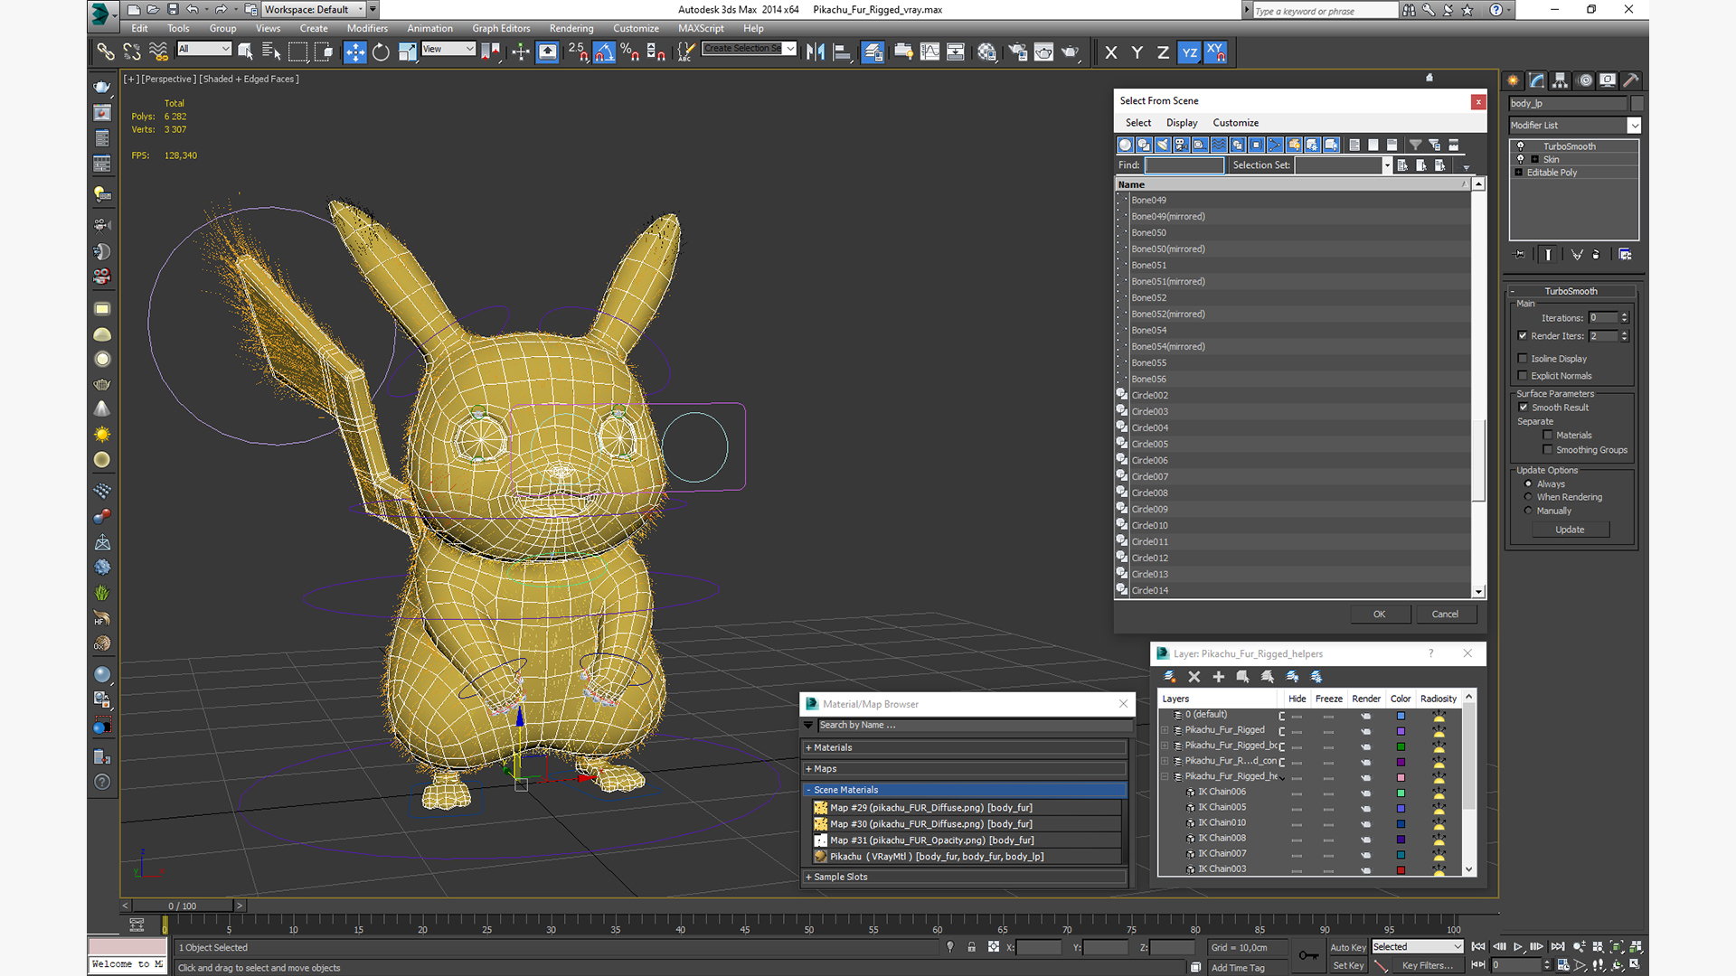Click color swatch of IK Chain003 layer row
This screenshot has width=1736, height=976.
1401,870
